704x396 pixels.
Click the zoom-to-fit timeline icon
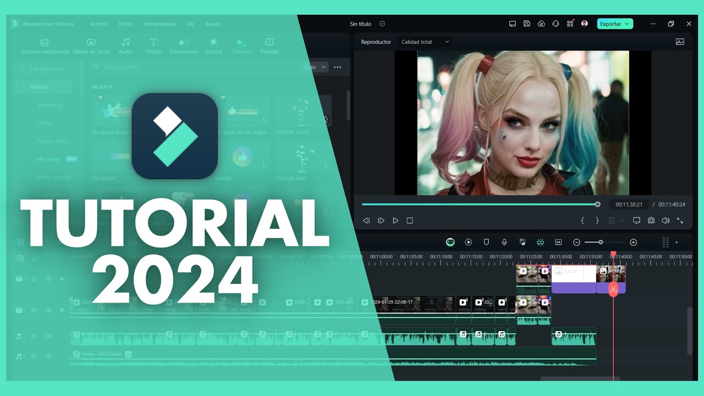[x=558, y=242]
